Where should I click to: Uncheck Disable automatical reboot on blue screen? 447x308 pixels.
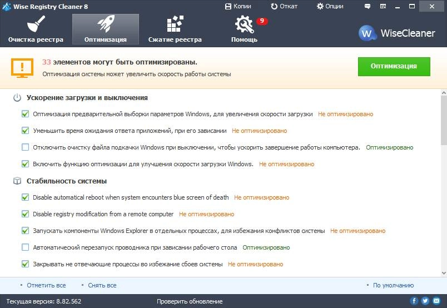[26, 197]
